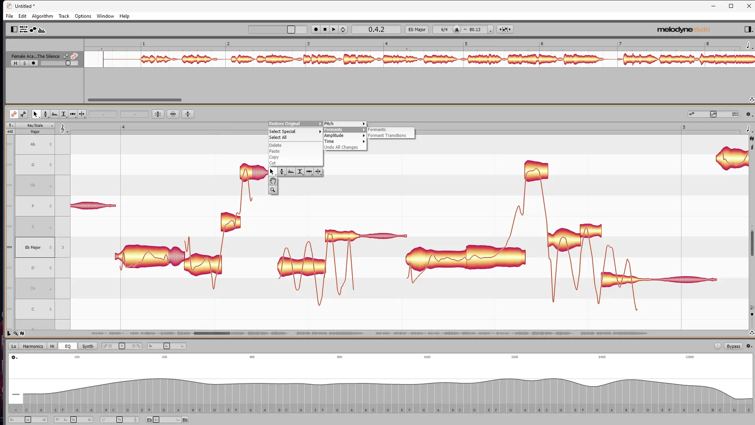Viewport: 755px width, 425px height.
Task: Select the Note Separation tool in toolbar
Action: click(82, 114)
